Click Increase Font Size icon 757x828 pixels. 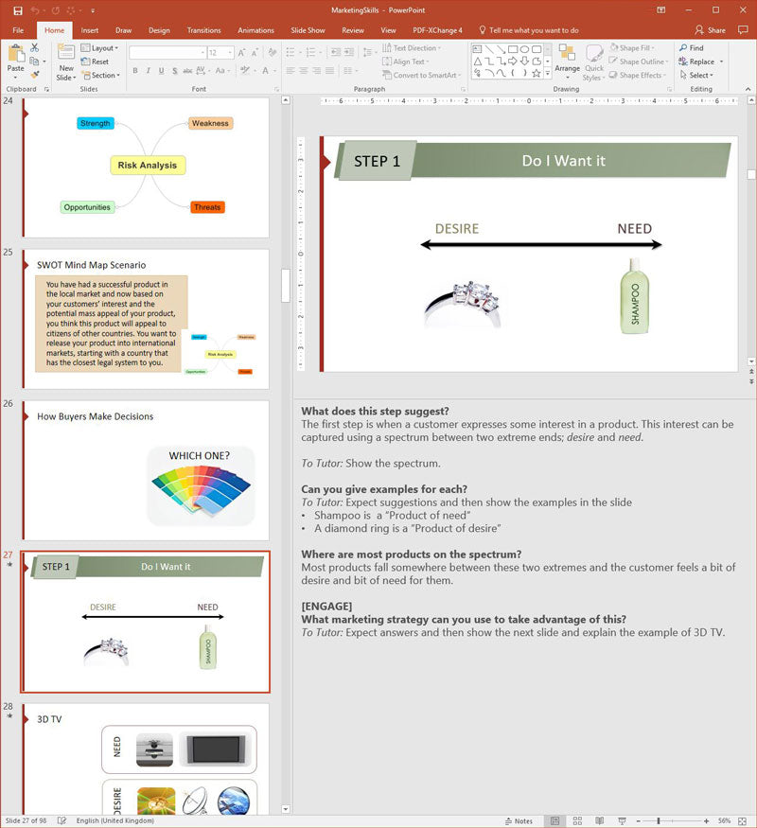click(x=241, y=52)
